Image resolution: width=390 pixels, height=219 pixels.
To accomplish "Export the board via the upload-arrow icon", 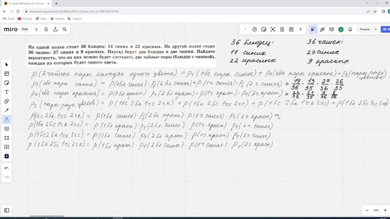I will coord(55,29).
